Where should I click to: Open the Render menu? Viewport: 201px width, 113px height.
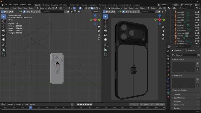[16, 5]
